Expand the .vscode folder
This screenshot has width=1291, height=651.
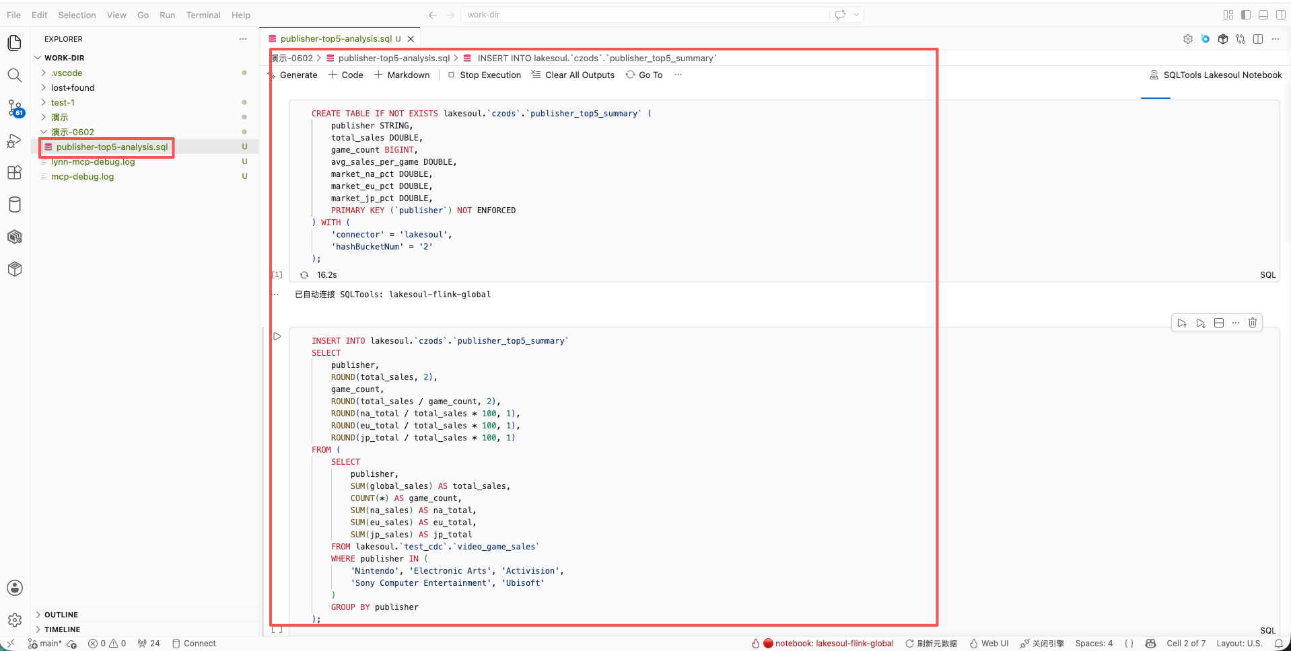tap(67, 73)
